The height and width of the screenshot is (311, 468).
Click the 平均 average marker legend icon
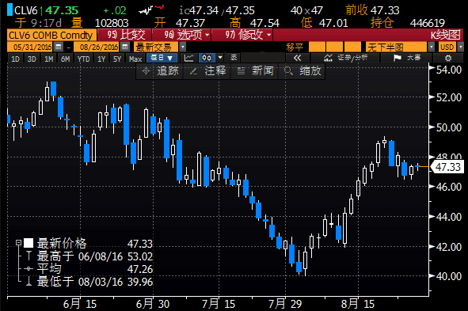pyautogui.click(x=29, y=268)
